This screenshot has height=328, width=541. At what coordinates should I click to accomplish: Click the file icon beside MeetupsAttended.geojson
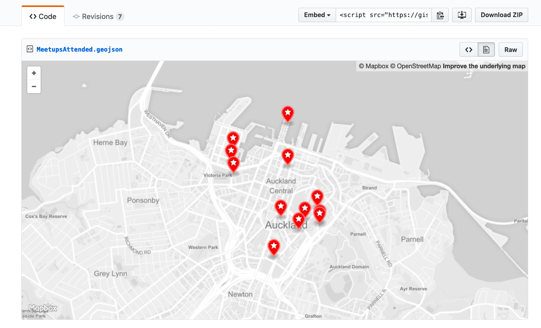click(x=30, y=49)
